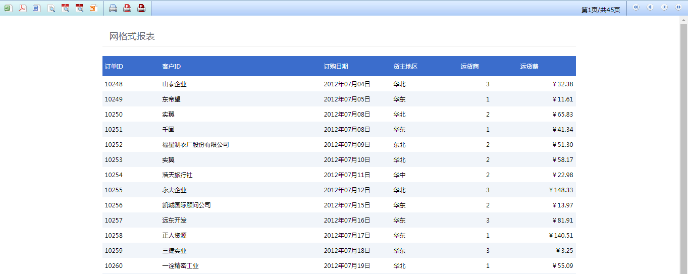The height and width of the screenshot is (274, 688).
Task: Select customer 远东开发
Action: (x=174, y=221)
